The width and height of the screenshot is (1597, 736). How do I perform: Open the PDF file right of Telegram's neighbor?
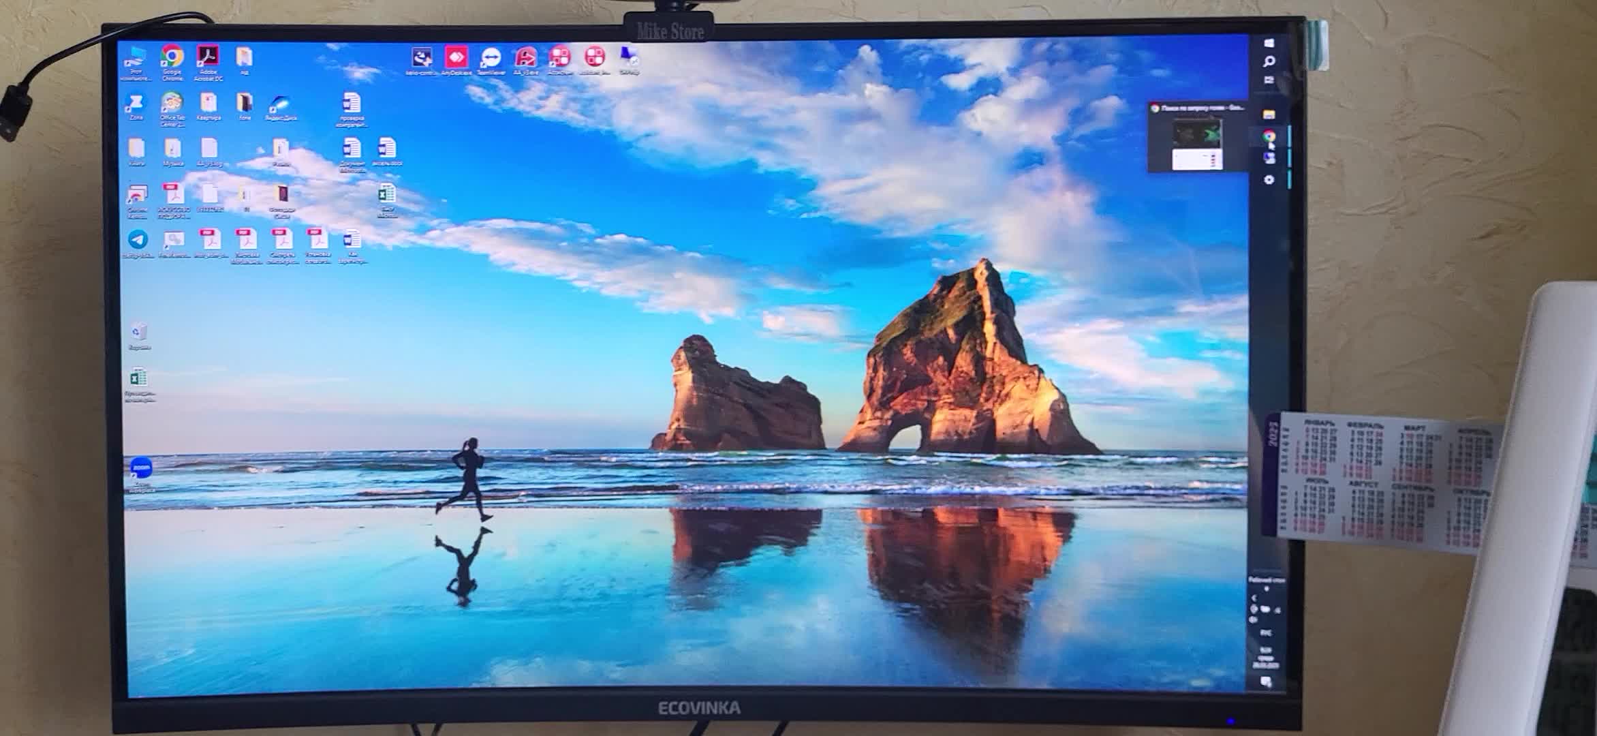coord(210,244)
